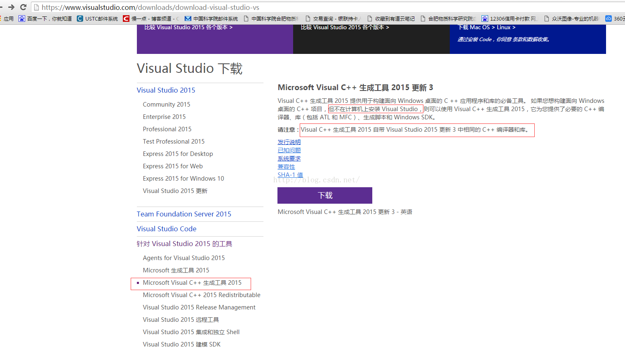Screen dimensions: 625x351
Task: Click 下载 Mac OS link in blue banner
Action: click(x=474, y=27)
